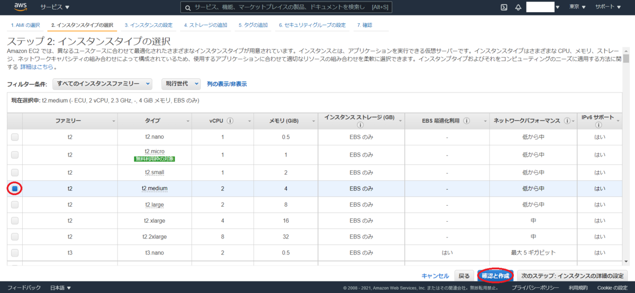Open Cookie の設定
Viewport: 635px width, 293px height.
click(x=613, y=288)
